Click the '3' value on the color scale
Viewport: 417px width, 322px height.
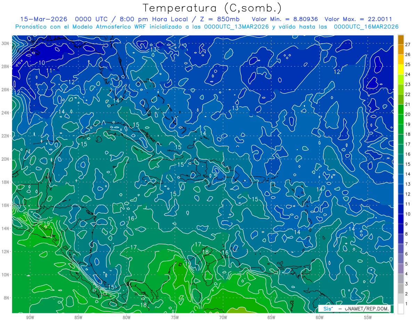tap(407, 284)
